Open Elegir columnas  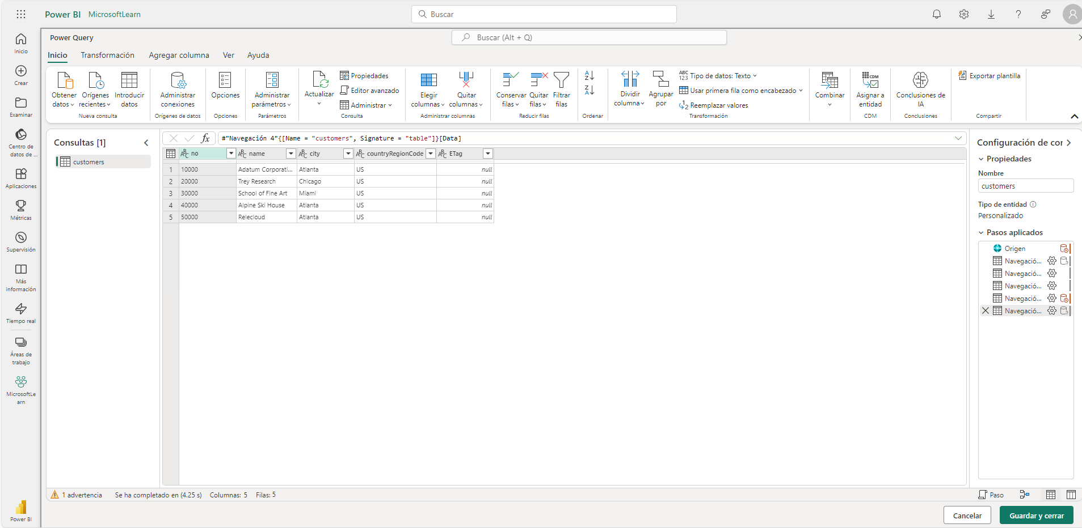click(x=428, y=90)
